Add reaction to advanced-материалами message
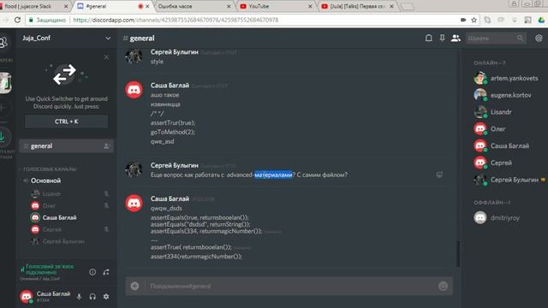 tap(439, 175)
